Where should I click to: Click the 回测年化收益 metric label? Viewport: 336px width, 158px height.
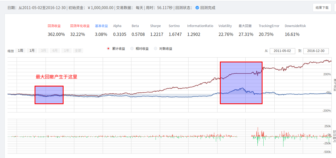80,26
